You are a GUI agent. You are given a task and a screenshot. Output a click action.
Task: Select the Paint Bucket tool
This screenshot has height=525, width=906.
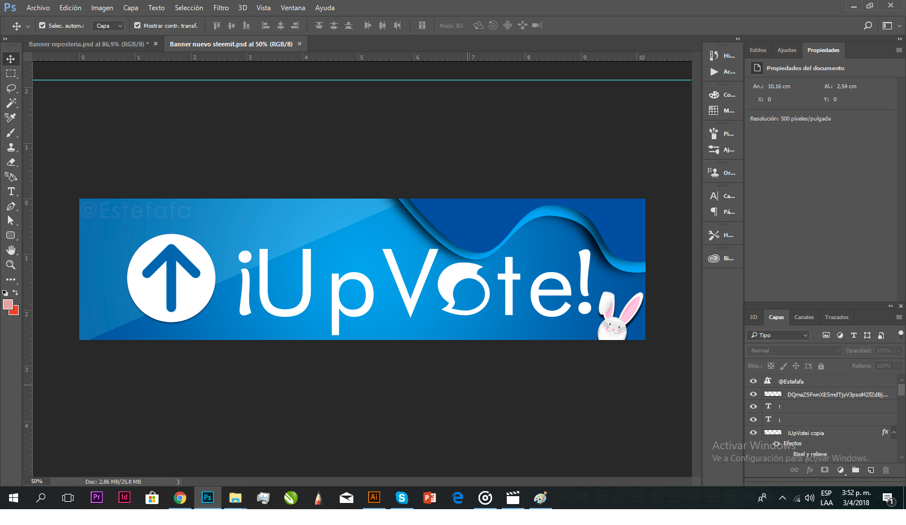[11, 177]
